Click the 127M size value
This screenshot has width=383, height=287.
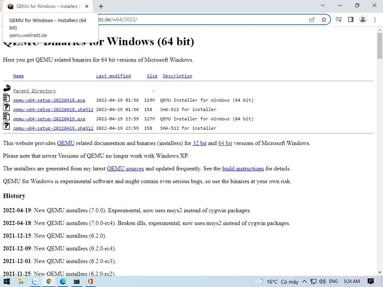(x=150, y=119)
